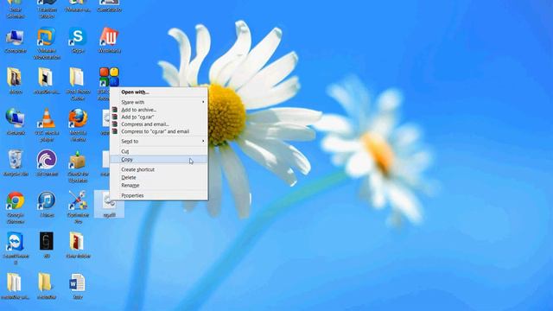Select Compress and email... entry
553x311 pixels.
(x=159, y=124)
